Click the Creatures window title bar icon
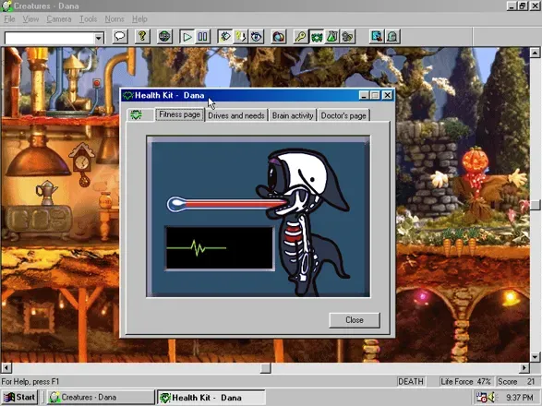The image size is (542, 406). (6, 6)
